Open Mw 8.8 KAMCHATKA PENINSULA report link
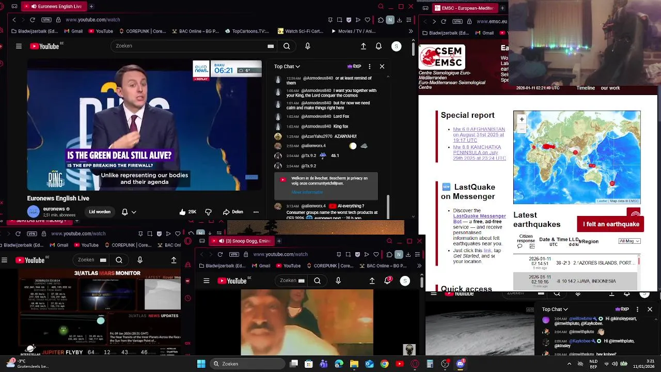The height and width of the screenshot is (372, 661). coord(479,152)
